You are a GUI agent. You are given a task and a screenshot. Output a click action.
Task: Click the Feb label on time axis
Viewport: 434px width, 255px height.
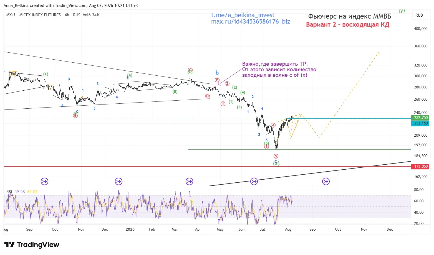[x=152, y=229]
